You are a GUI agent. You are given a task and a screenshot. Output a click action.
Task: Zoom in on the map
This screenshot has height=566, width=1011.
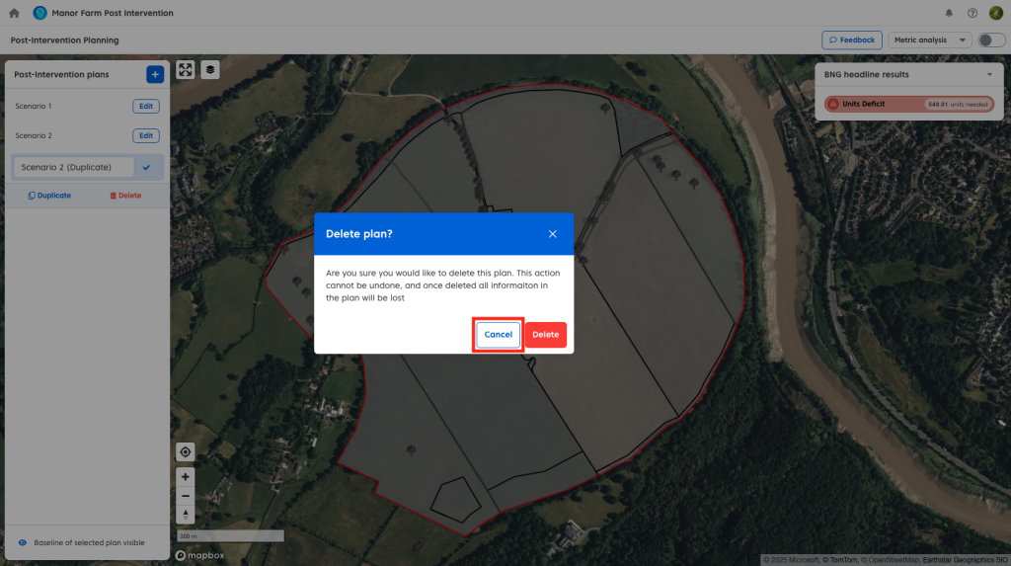pyautogui.click(x=185, y=476)
